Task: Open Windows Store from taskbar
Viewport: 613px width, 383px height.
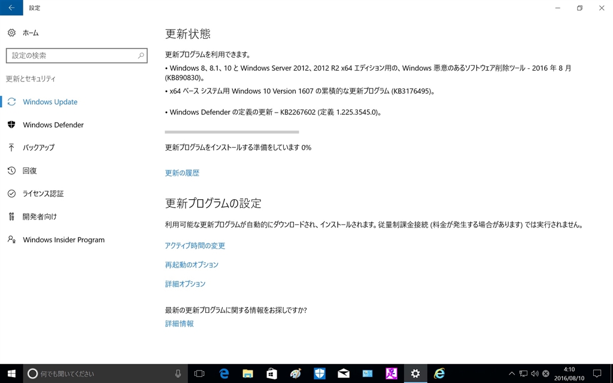Action: (272, 373)
